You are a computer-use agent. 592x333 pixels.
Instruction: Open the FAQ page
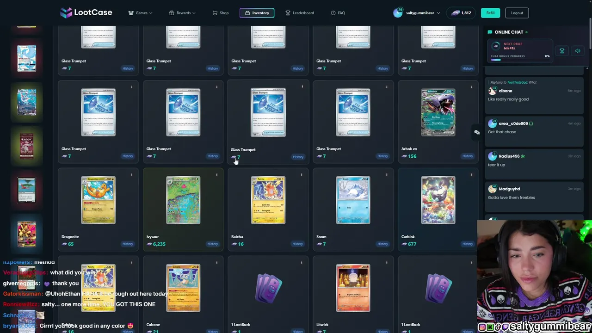click(338, 13)
